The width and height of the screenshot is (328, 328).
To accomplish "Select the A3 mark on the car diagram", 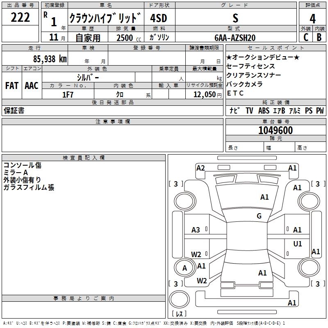I will tap(196, 230).
